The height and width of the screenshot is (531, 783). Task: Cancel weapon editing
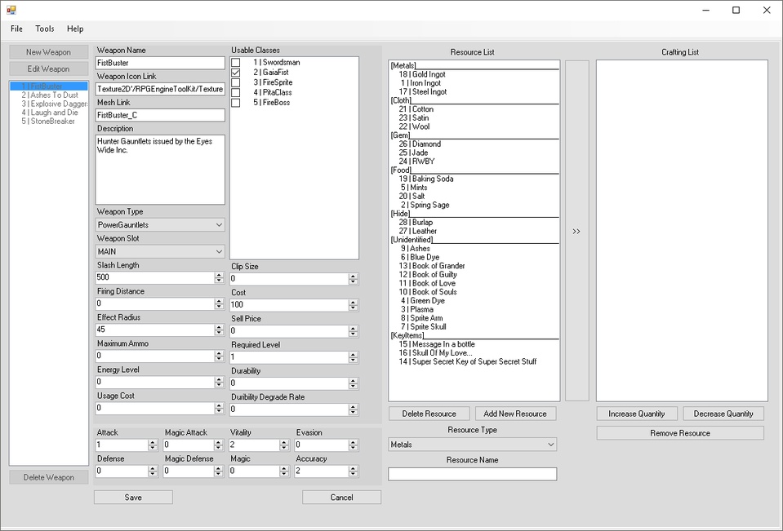pos(341,497)
